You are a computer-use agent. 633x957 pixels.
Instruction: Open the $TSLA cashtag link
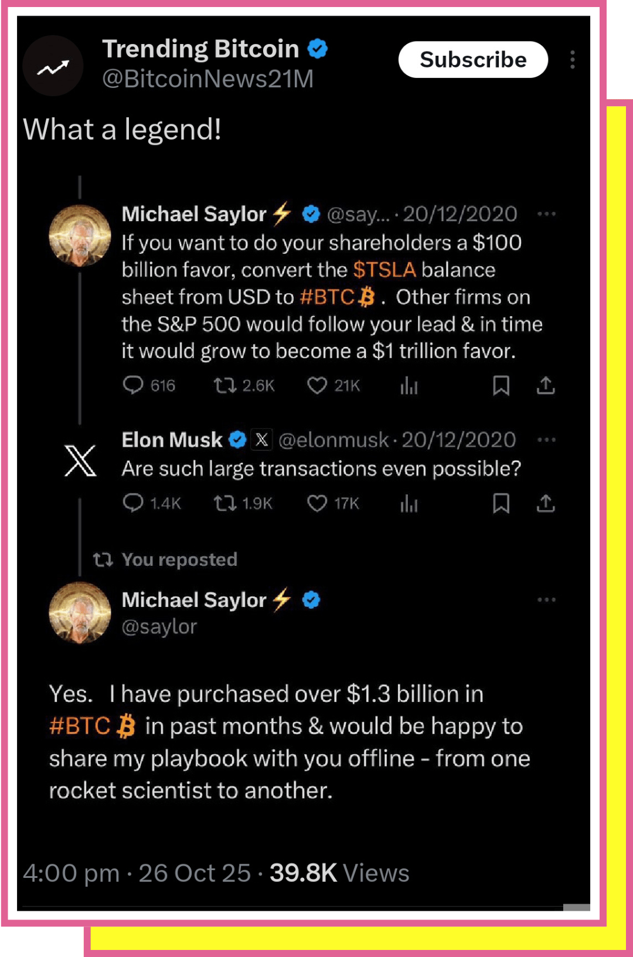click(384, 270)
